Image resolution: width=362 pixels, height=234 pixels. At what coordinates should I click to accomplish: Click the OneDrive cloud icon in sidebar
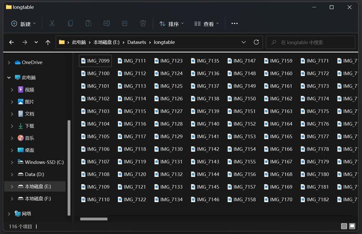[x=17, y=62]
